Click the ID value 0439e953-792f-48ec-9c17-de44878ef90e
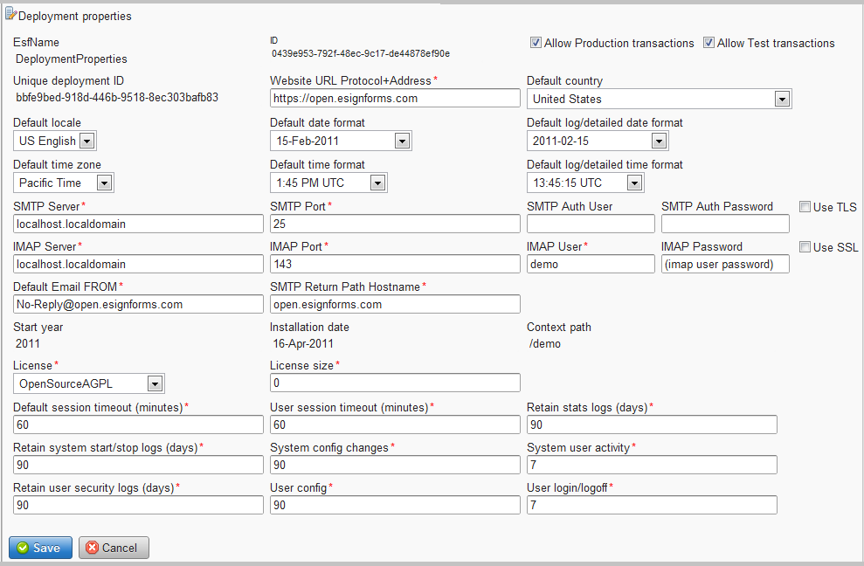The height and width of the screenshot is (566, 864). (361, 53)
